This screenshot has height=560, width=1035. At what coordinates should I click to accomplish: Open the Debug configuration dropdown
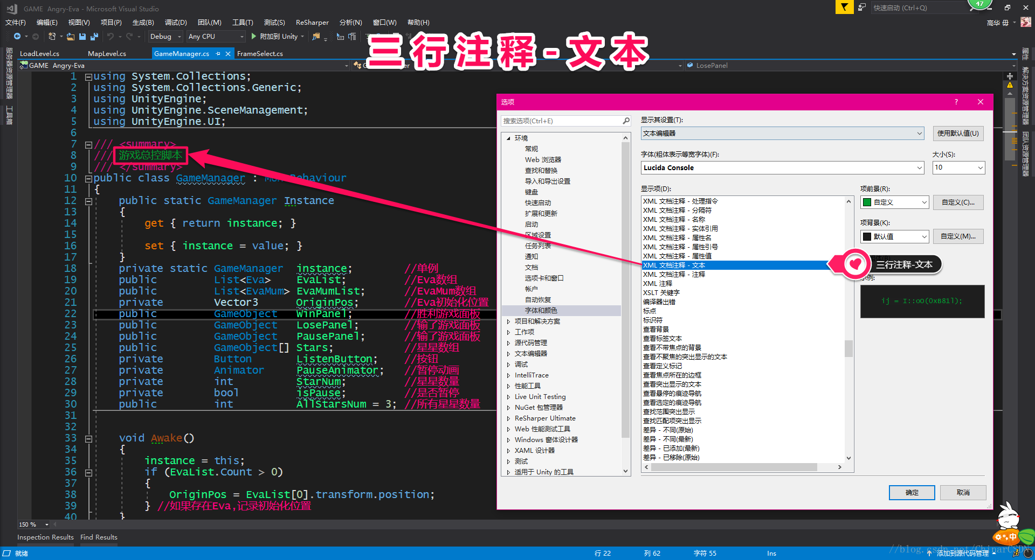pos(165,36)
